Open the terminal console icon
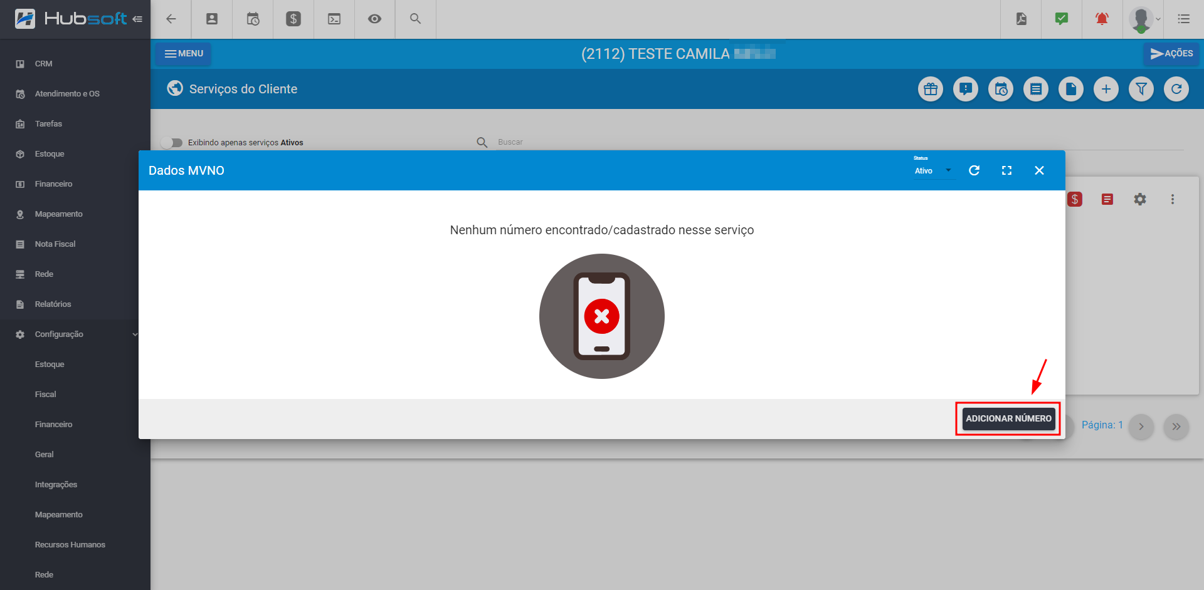Viewport: 1204px width, 590px height. [334, 19]
